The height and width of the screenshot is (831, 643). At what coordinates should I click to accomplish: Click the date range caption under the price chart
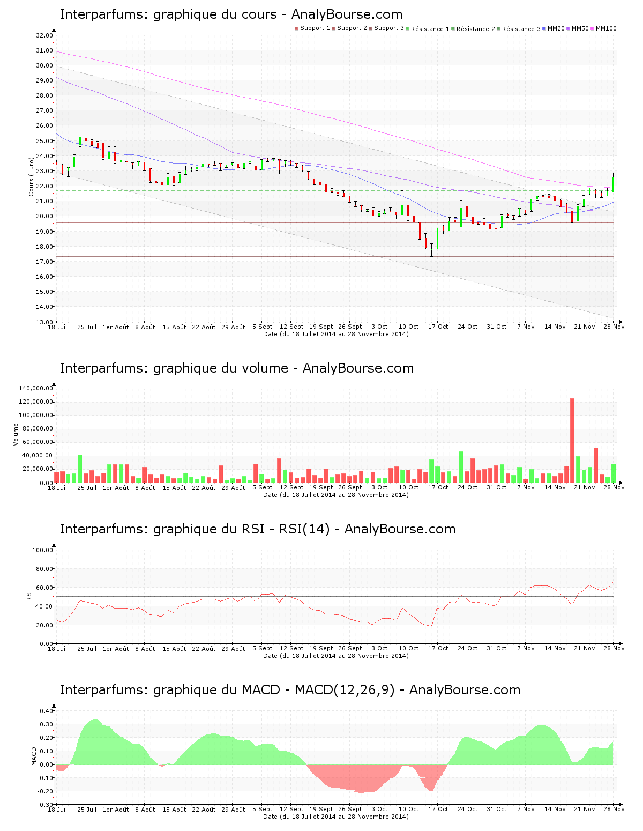336,334
